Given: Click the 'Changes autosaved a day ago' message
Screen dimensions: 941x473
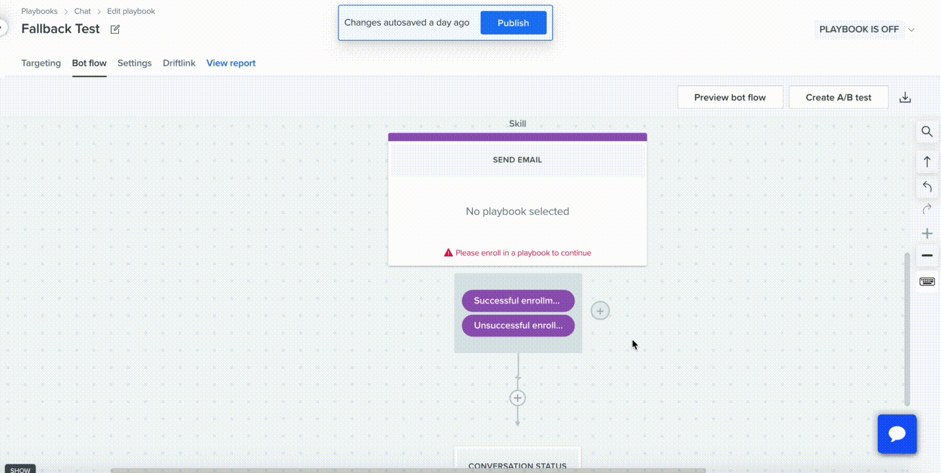Looking at the screenshot, I should point(407,23).
